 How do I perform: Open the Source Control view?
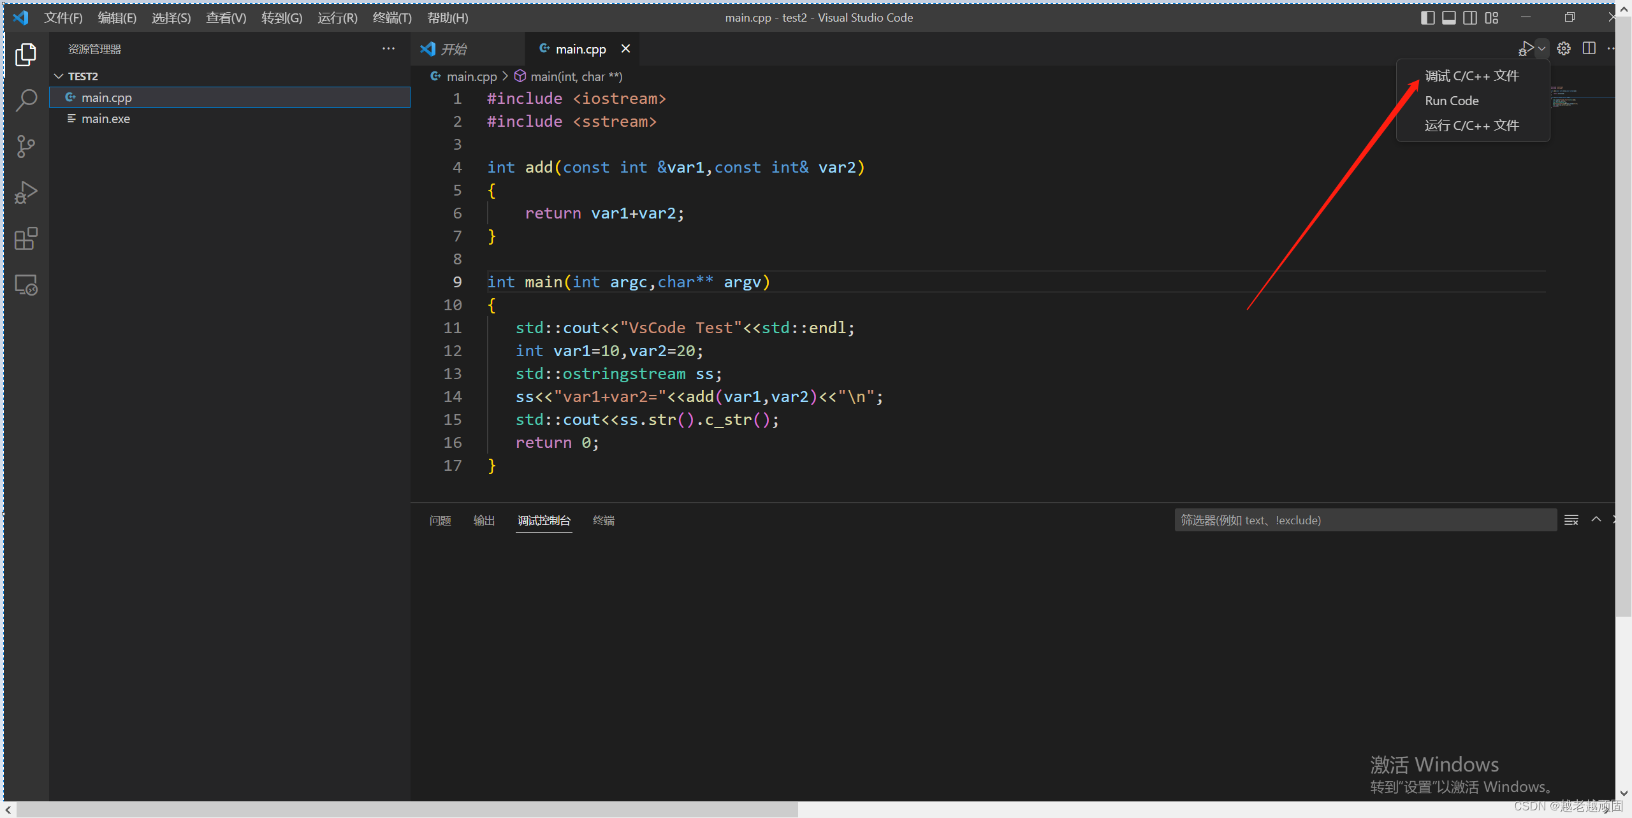pos(25,147)
